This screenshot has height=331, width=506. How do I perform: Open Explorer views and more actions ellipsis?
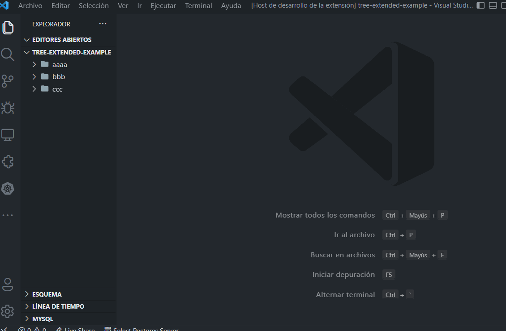click(x=103, y=24)
